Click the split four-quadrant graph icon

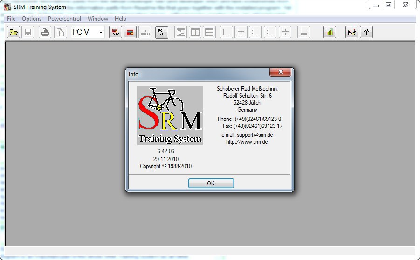coord(285,33)
